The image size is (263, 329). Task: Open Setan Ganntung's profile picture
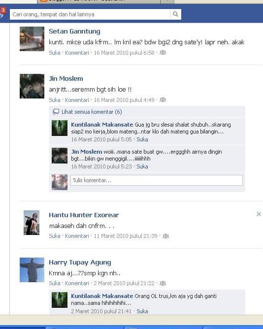click(32, 39)
